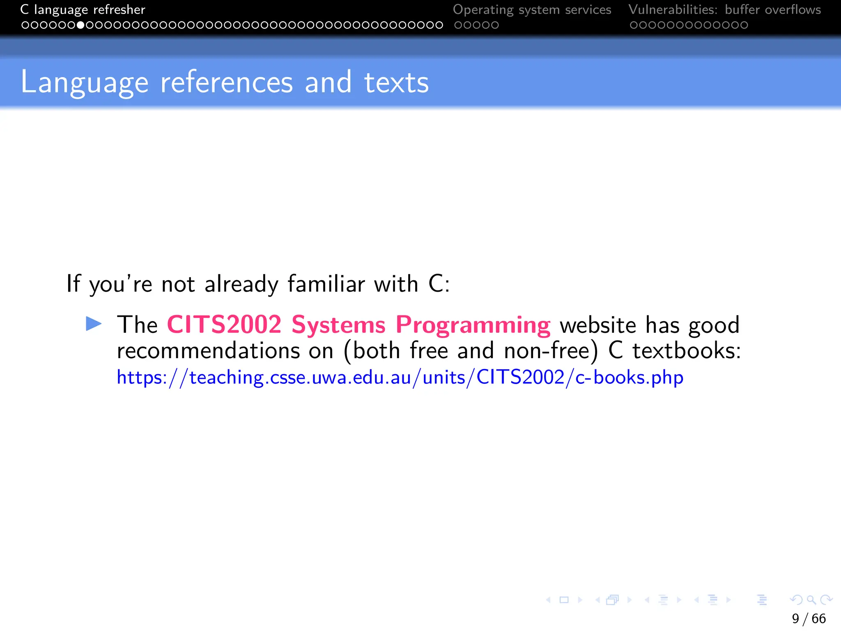Select first circle under Vulnerabilities section
This screenshot has height=631, width=841.
click(634, 25)
